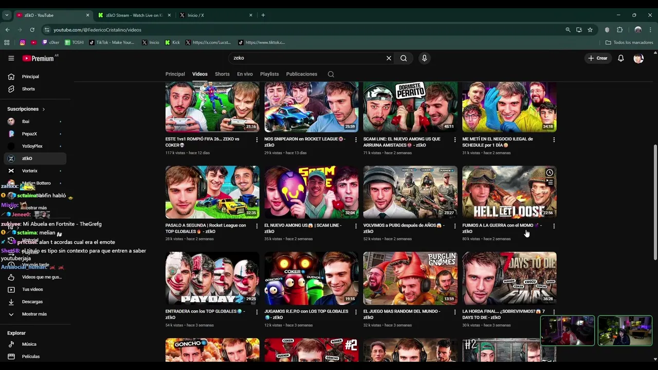
Task: Open options for ENTRADERA Payday video
Action: click(x=257, y=312)
